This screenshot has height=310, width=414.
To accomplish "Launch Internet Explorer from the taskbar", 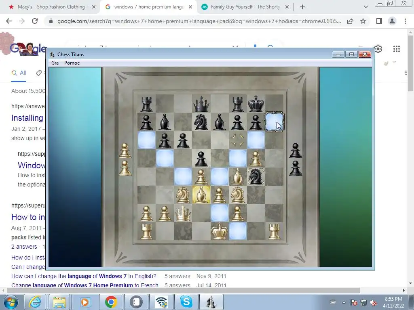I will (35, 302).
